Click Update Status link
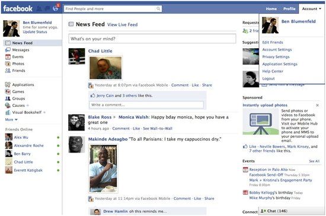Screen dimensions: 326x216 point(35,31)
